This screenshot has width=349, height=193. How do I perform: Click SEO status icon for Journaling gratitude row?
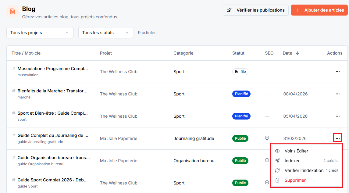(267, 138)
